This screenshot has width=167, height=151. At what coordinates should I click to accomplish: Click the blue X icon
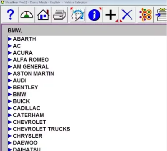point(127,15)
